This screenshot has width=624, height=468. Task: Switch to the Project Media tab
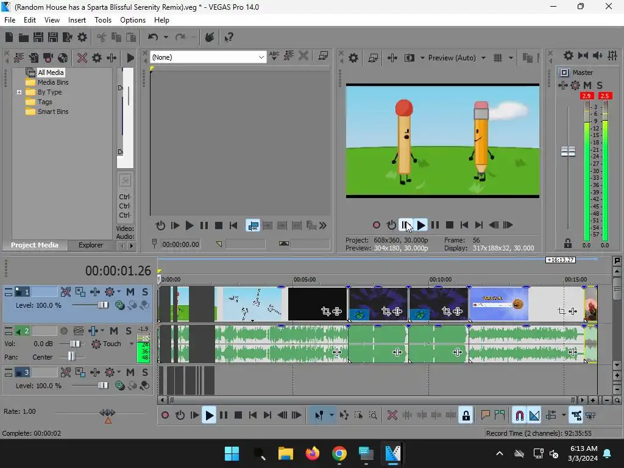[35, 245]
